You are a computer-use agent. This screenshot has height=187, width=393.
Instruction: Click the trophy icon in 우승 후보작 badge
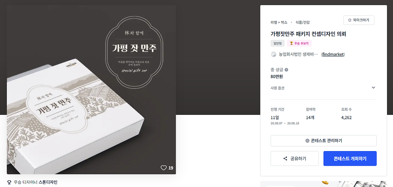click(291, 43)
